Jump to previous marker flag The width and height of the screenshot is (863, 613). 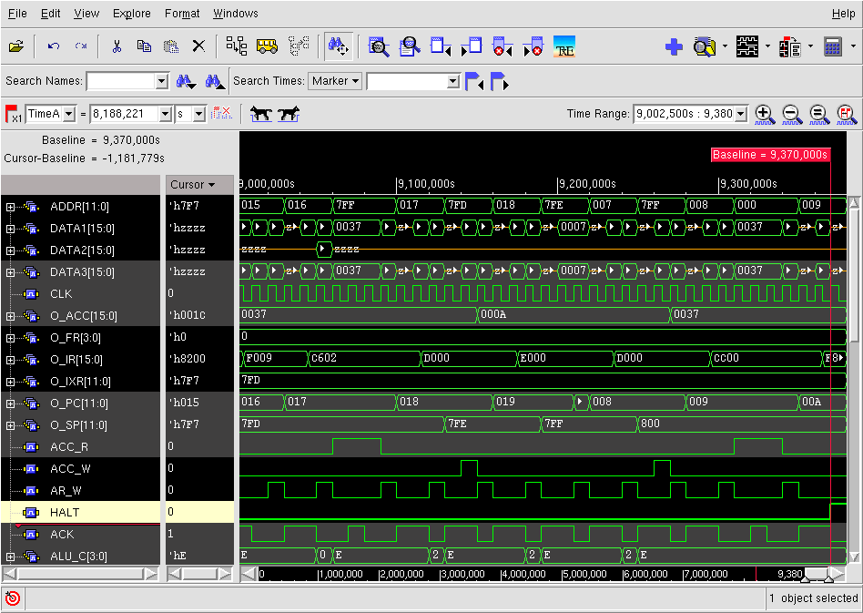coord(473,81)
